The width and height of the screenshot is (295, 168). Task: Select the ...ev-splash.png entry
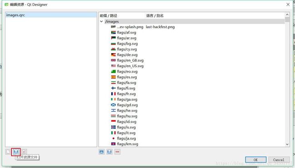pyautogui.click(x=130, y=27)
